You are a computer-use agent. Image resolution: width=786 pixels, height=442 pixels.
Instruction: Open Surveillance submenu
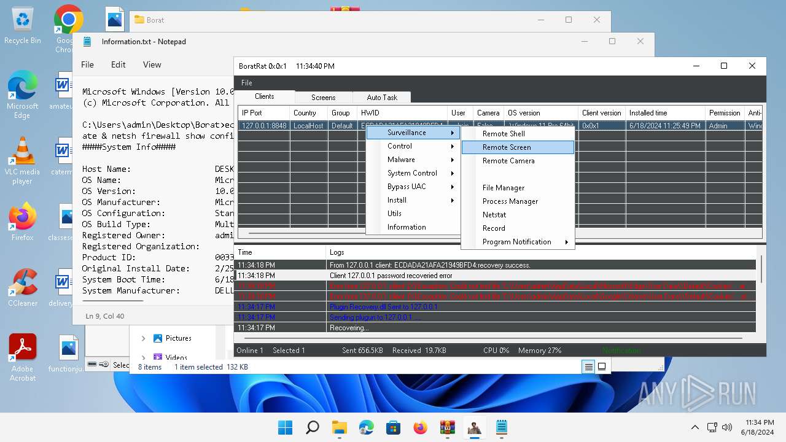[414, 133]
